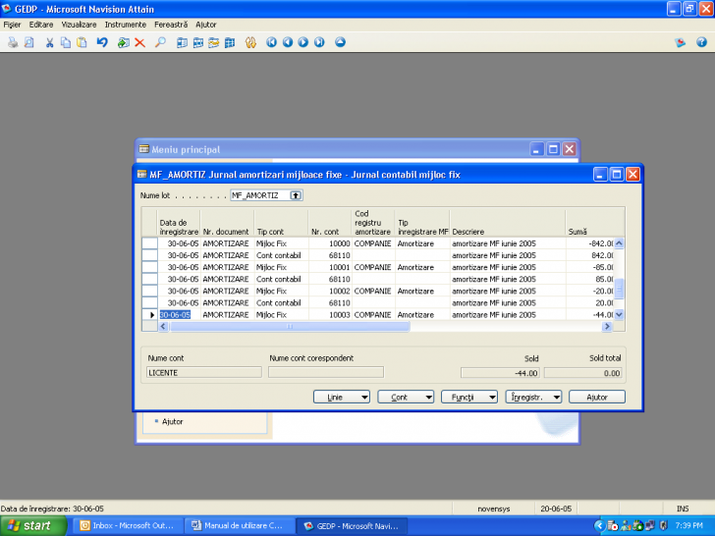Click the MSN Messenger tray icon

coord(626,525)
